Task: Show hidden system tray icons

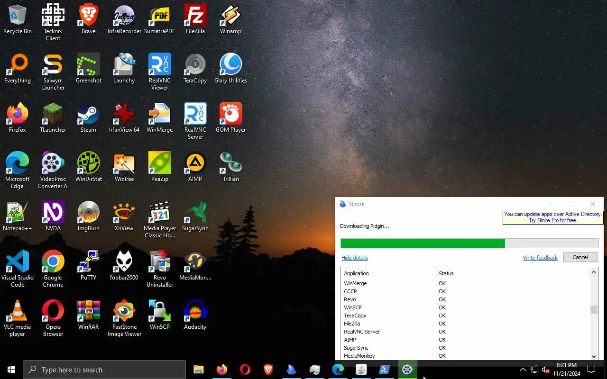Action: tap(523, 370)
